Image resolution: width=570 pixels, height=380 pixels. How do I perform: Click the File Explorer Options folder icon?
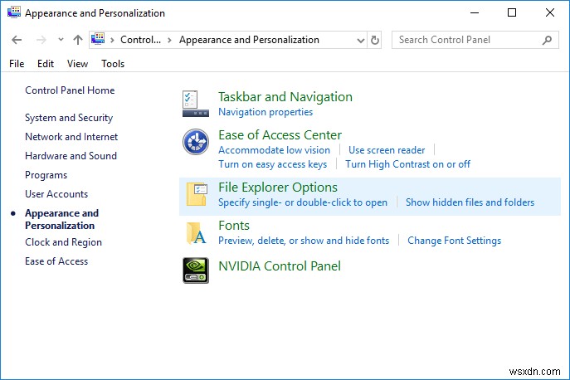(x=196, y=194)
